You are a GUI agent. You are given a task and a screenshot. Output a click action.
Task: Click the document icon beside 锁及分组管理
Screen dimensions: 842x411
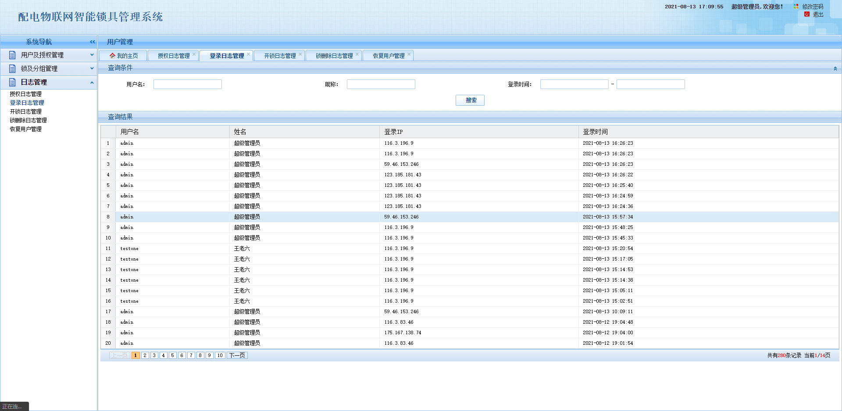[12, 68]
